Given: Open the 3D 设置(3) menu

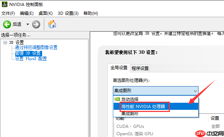Looking at the screenshot, I should pos(68,13).
